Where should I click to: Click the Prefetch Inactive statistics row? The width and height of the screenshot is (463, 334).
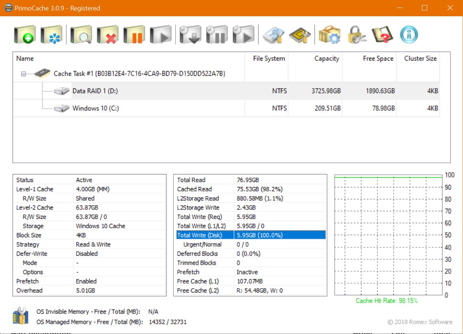(x=251, y=272)
